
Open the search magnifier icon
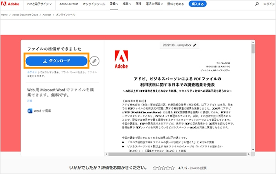257,4
